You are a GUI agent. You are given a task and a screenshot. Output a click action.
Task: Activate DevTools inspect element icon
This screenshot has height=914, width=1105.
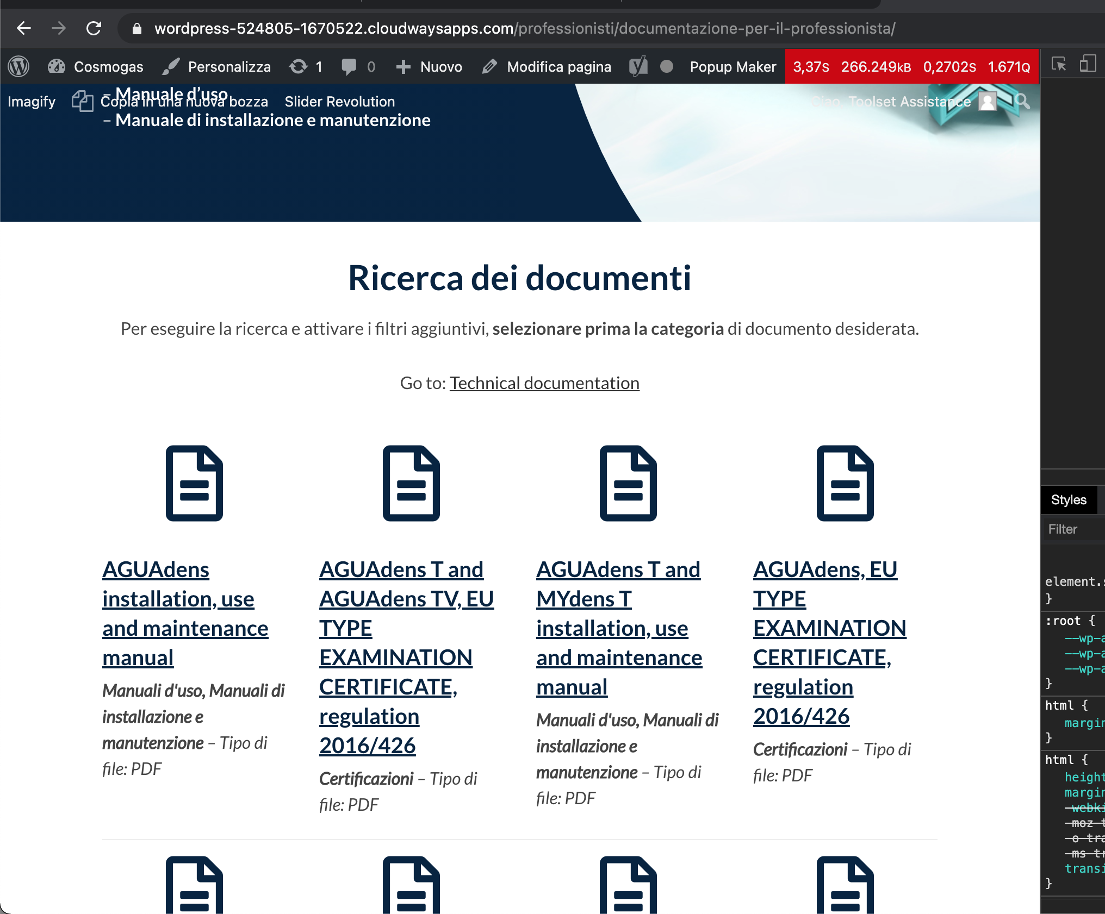[1059, 64]
